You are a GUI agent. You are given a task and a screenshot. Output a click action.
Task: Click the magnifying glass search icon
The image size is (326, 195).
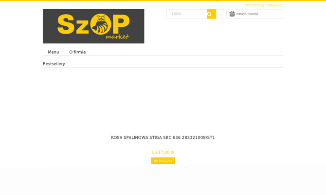[210, 14]
